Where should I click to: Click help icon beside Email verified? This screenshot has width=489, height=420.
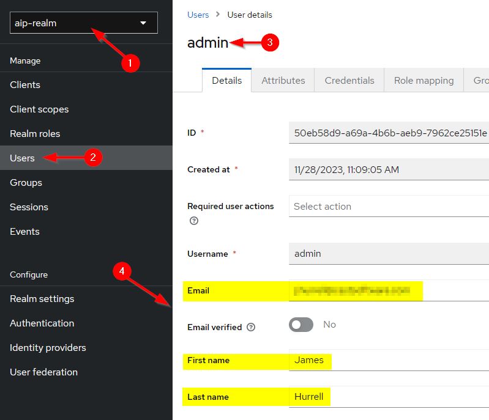pos(250,327)
